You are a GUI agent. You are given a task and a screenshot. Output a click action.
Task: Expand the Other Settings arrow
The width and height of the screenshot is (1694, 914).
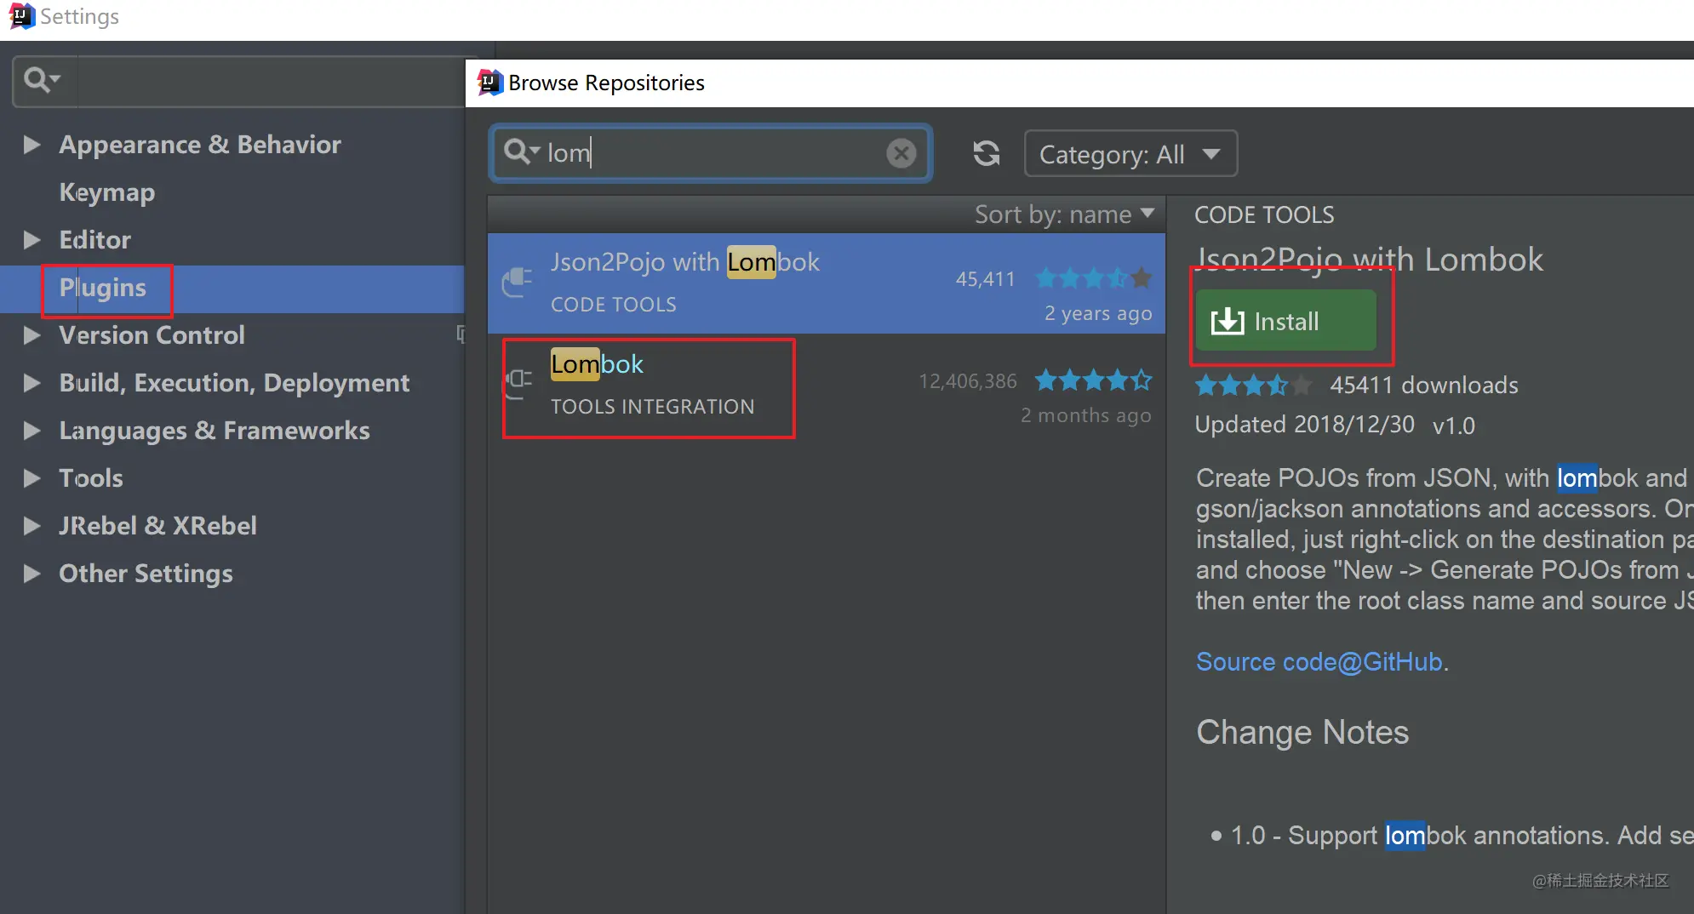[x=32, y=574]
